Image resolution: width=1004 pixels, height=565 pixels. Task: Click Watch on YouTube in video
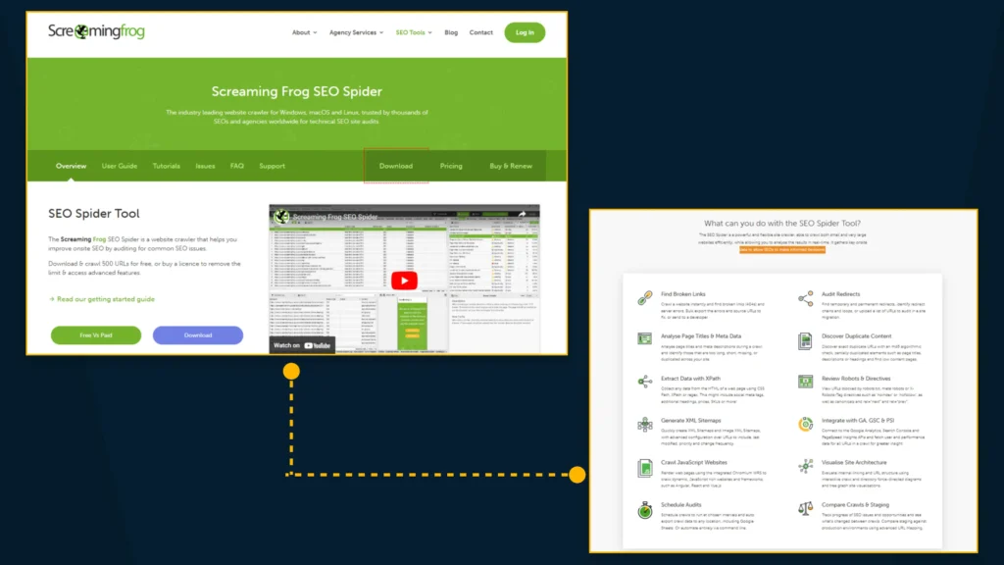point(302,345)
